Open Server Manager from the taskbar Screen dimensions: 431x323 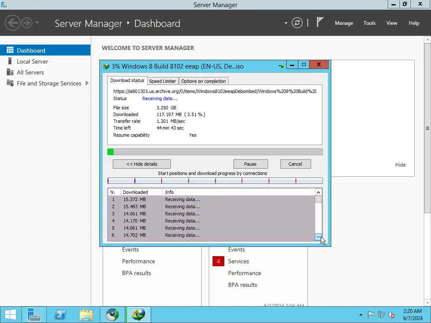pos(34,315)
